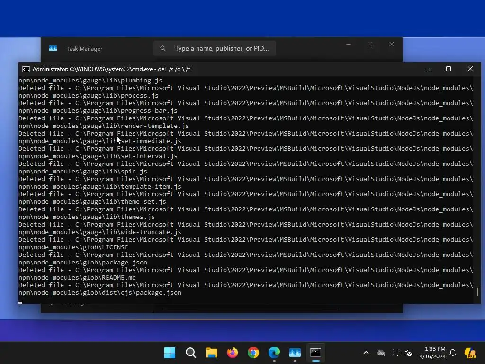The height and width of the screenshot is (364, 485).
Task: Open the Windows Start menu
Action: click(170, 353)
